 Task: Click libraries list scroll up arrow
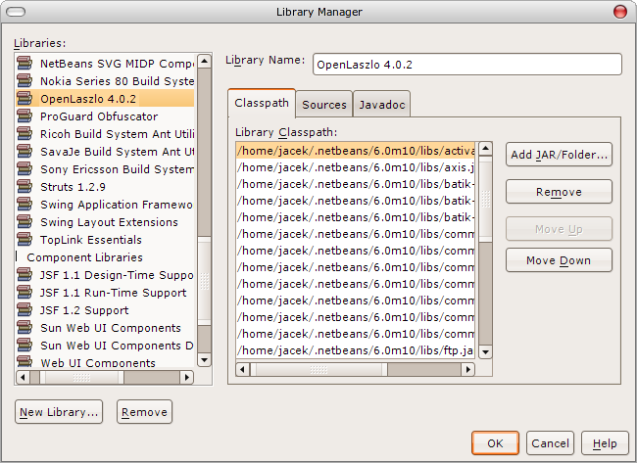(205, 62)
